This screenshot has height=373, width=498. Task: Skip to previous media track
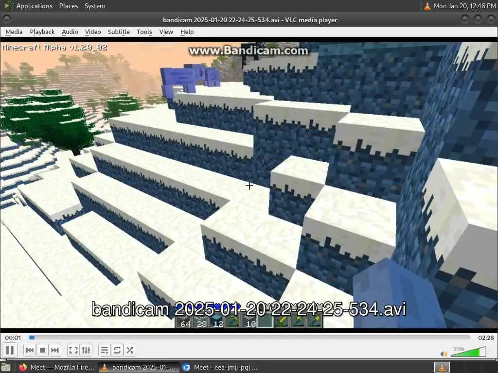click(x=30, y=350)
